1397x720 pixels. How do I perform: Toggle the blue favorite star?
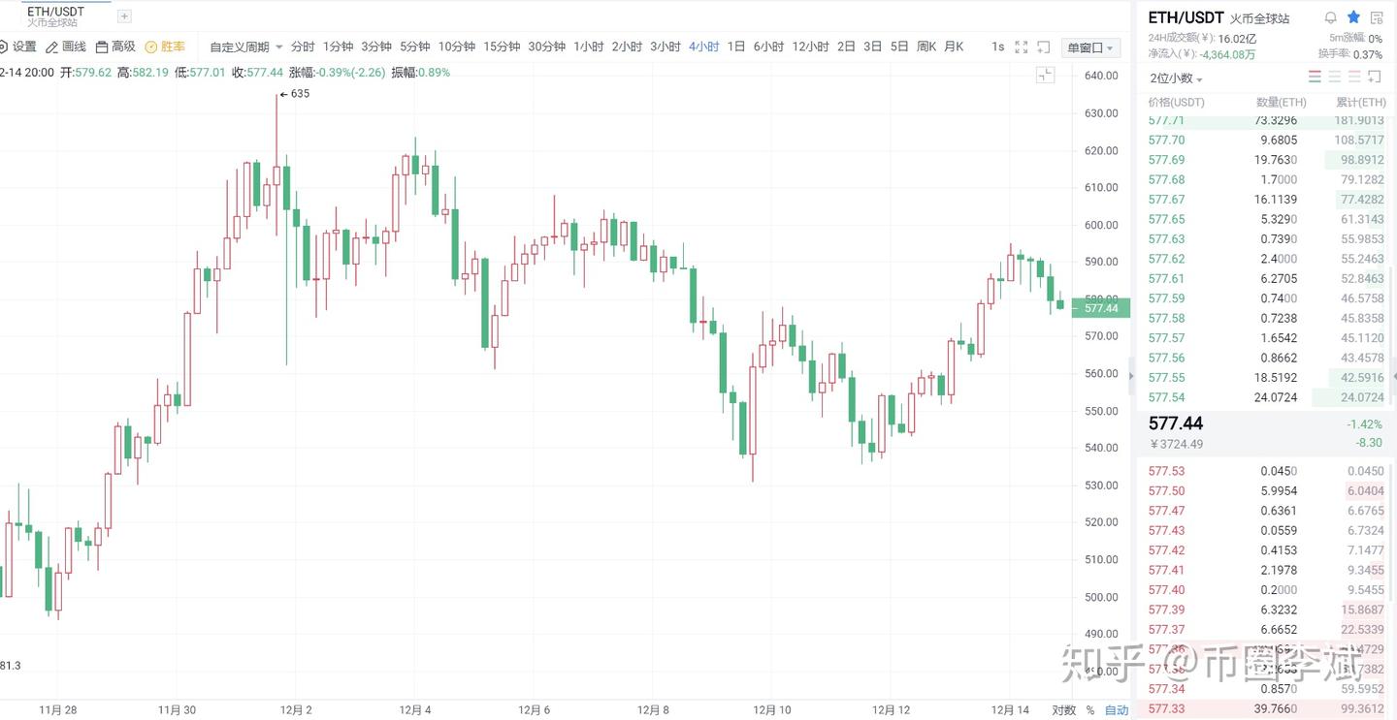[1353, 17]
